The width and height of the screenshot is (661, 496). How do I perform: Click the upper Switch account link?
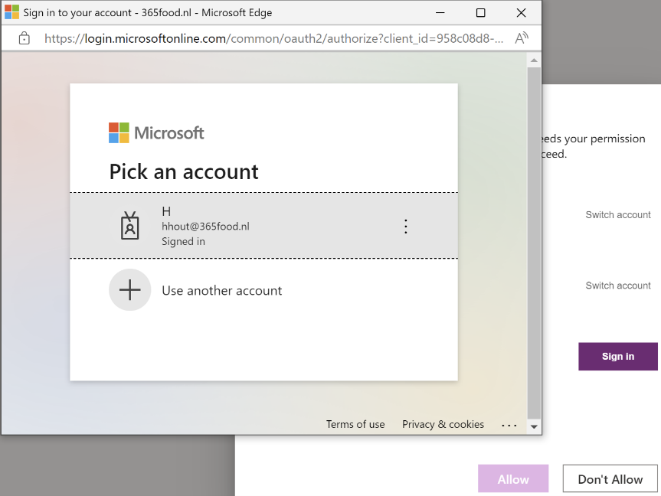pos(617,215)
